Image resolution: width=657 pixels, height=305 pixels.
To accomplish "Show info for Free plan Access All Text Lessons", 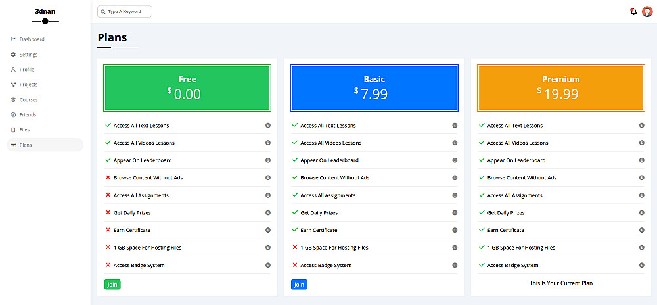I will (x=268, y=126).
